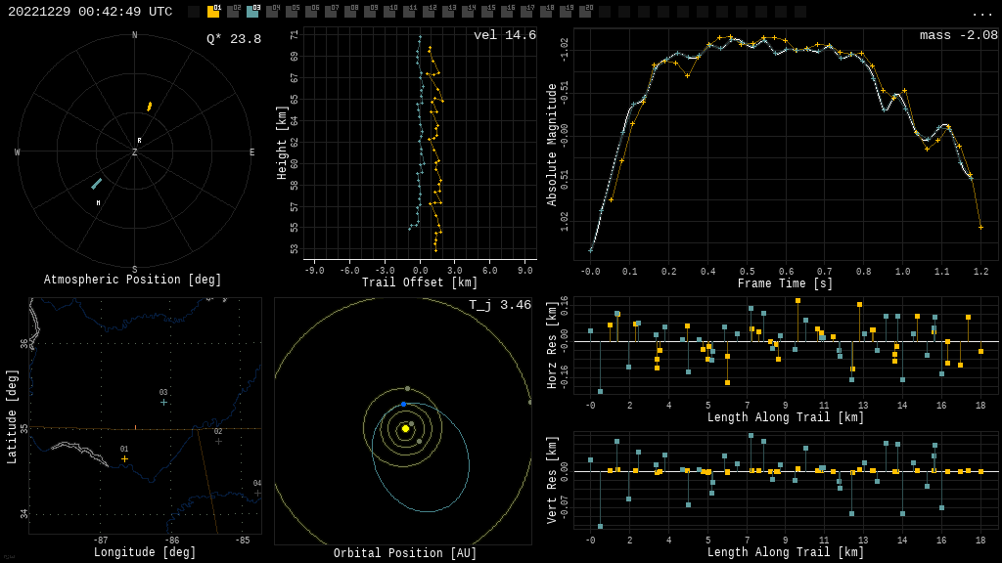Click station 04 cross marker on map
Screen dimensions: 1002x563
[x=257, y=493]
